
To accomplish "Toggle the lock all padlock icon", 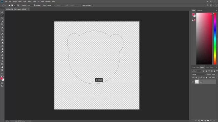I will (206, 78).
